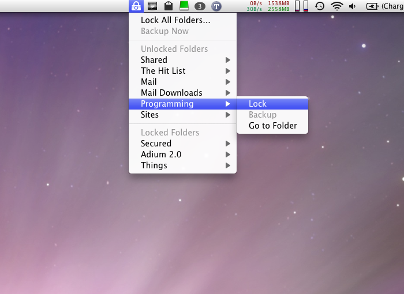The width and height of the screenshot is (404, 294).
Task: Select the Sites folder entry
Action: click(183, 115)
